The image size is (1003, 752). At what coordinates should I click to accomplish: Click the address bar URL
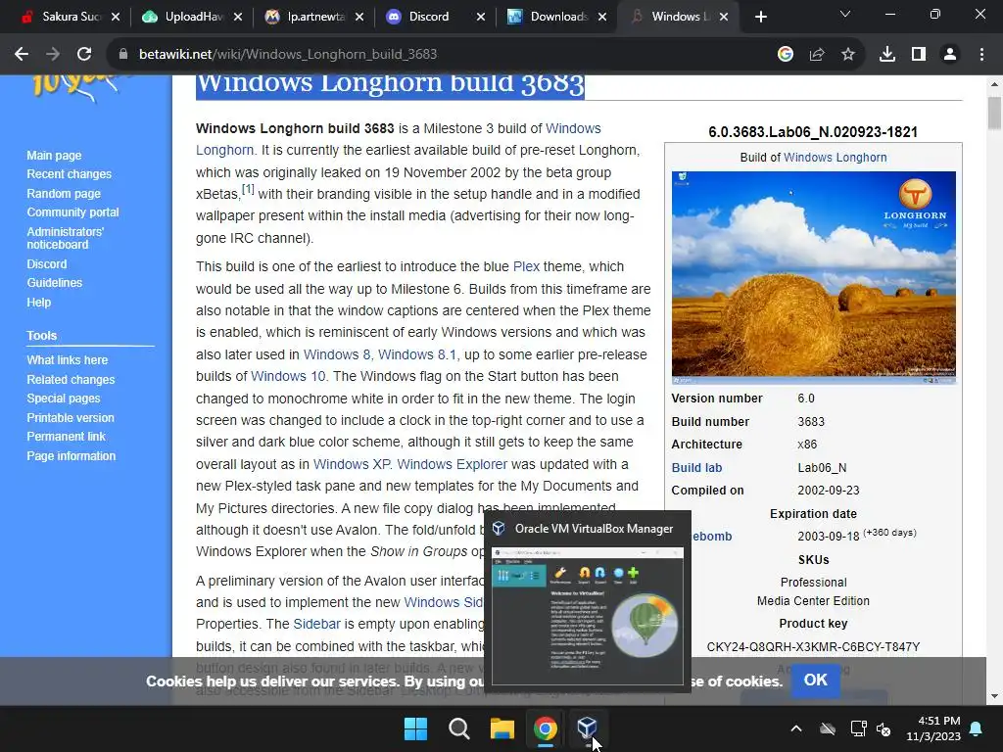(x=288, y=55)
